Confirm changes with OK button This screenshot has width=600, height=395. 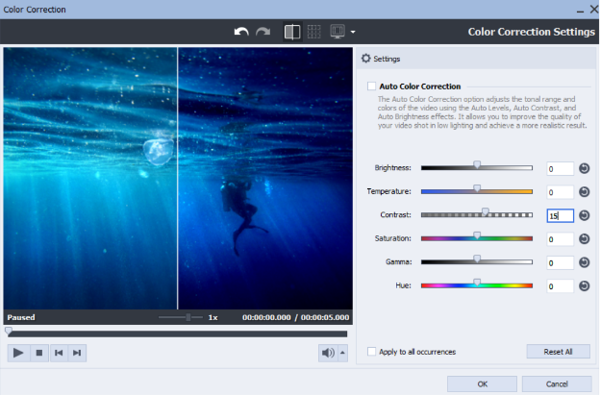(x=482, y=383)
